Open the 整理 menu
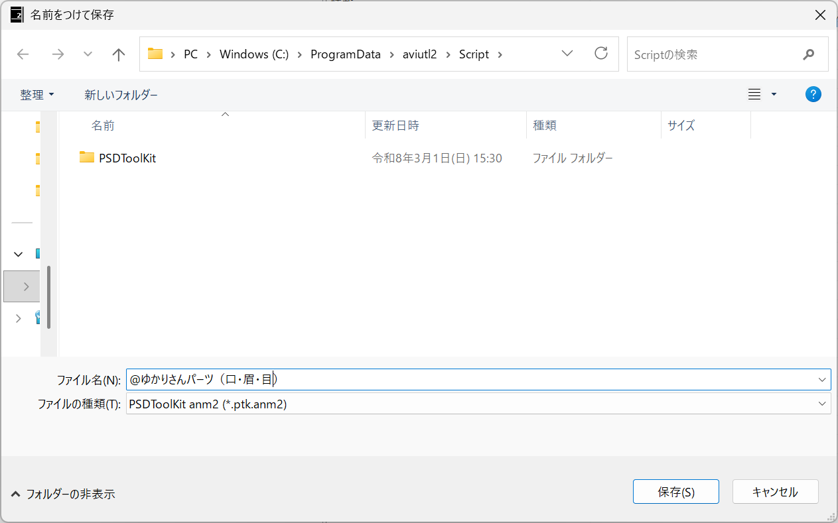Viewport: 838px width, 523px height. 36,95
